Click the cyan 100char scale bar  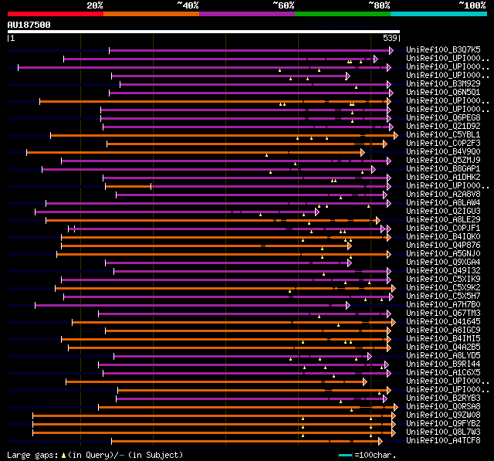pos(345,455)
